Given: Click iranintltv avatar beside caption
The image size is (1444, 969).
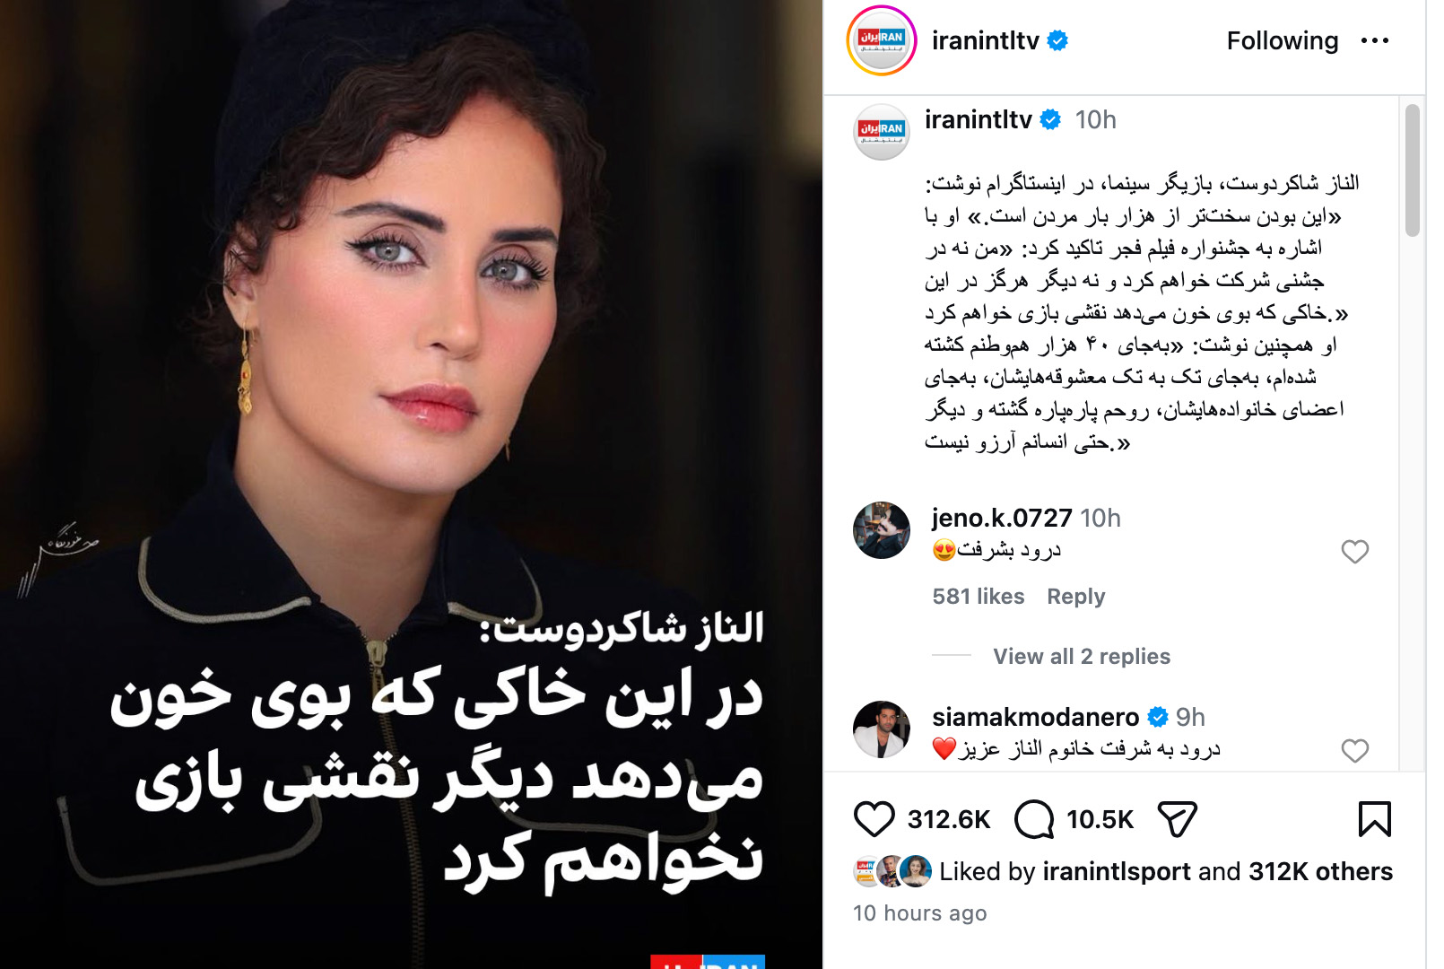Looking at the screenshot, I should (x=881, y=132).
